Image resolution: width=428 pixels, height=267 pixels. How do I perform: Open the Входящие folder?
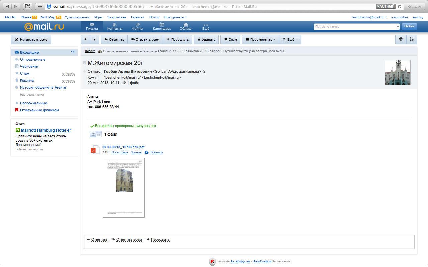pyautogui.click(x=29, y=52)
